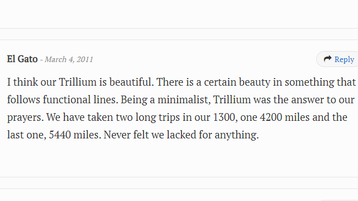Click the number 4200 in the comment
Viewport: 358px width, 201px height.
tap(271, 117)
